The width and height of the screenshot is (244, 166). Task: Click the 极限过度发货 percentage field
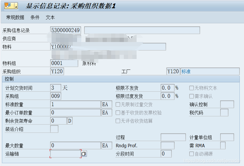pyautogui.click(x=167, y=96)
